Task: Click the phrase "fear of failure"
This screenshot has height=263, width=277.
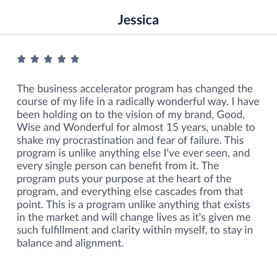Action: tap(189, 140)
